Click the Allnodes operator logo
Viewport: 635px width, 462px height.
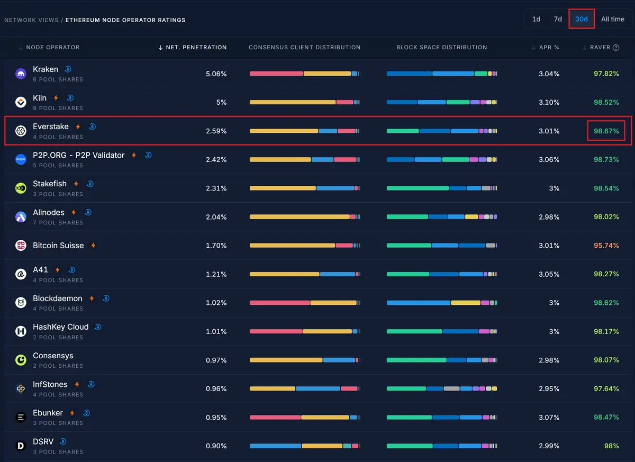click(x=21, y=216)
